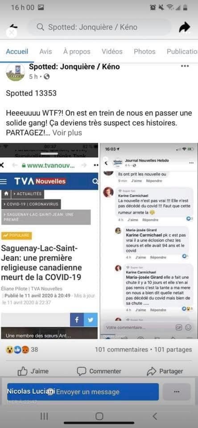Open the three-dot menu on the Spotted post
The height and width of the screenshot is (428, 198).
point(185,66)
